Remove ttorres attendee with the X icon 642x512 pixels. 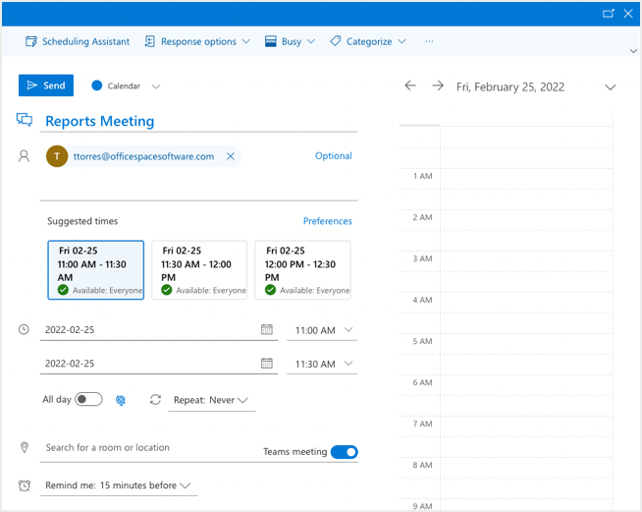pyautogui.click(x=231, y=156)
